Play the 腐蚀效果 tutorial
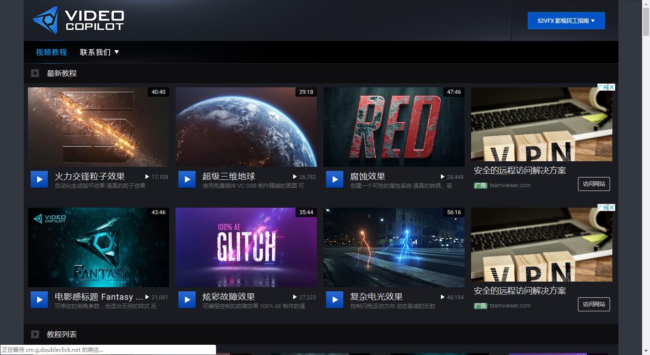The height and width of the screenshot is (355, 650). click(x=335, y=179)
